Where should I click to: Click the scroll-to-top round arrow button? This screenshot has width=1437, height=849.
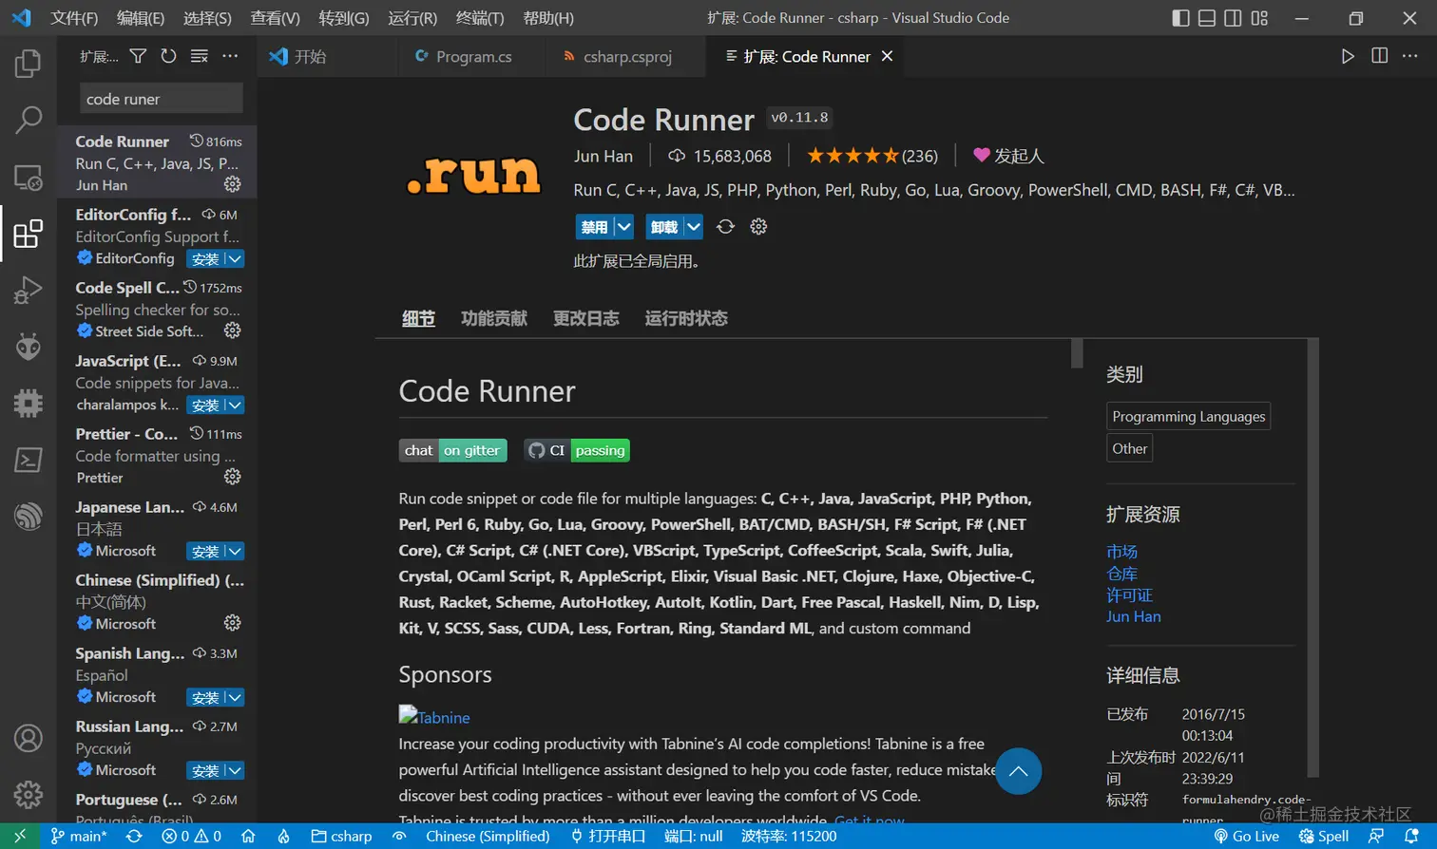1018,771
